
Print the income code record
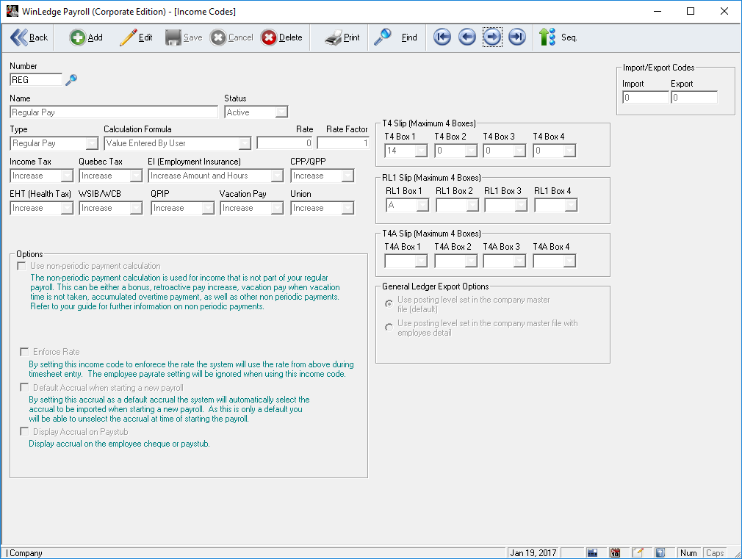[342, 37]
